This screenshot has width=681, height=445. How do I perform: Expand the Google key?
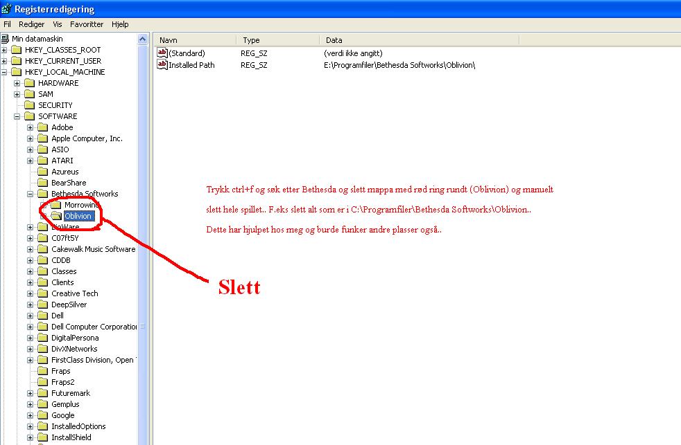point(30,415)
